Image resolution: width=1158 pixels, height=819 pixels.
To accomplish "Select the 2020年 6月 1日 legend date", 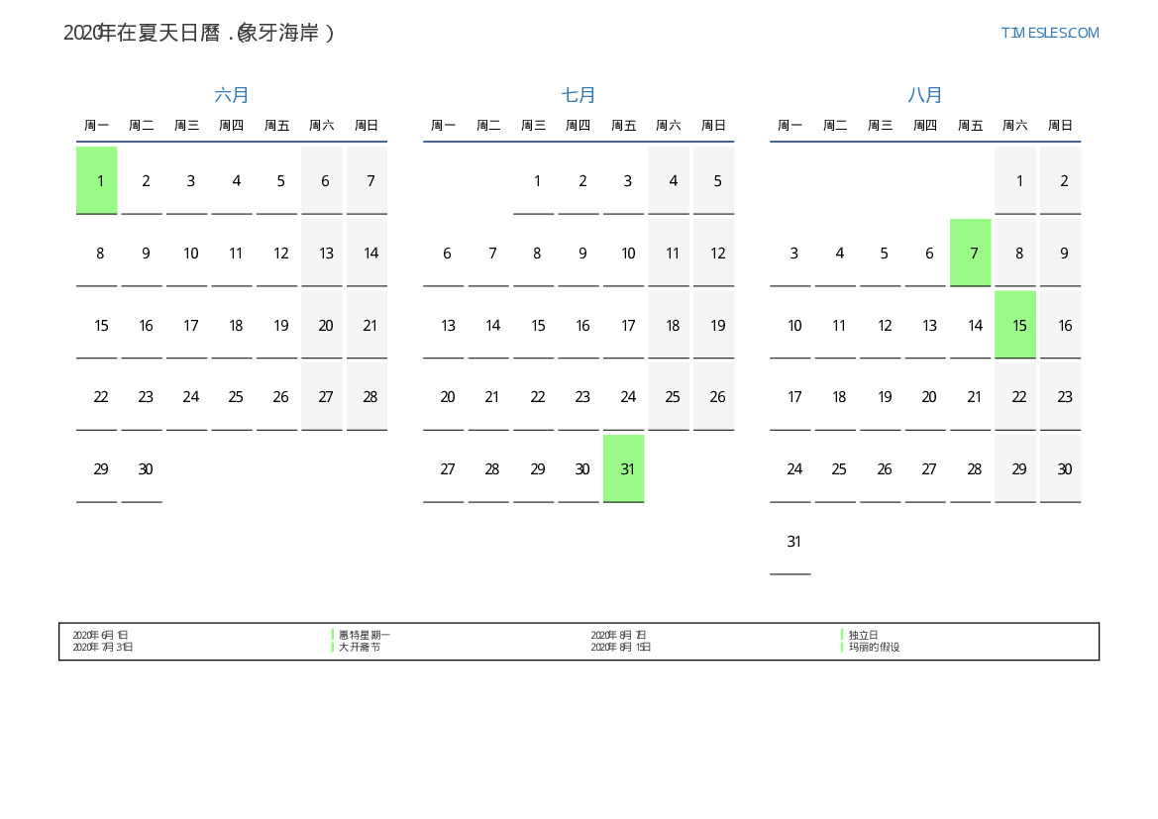I will (100, 635).
